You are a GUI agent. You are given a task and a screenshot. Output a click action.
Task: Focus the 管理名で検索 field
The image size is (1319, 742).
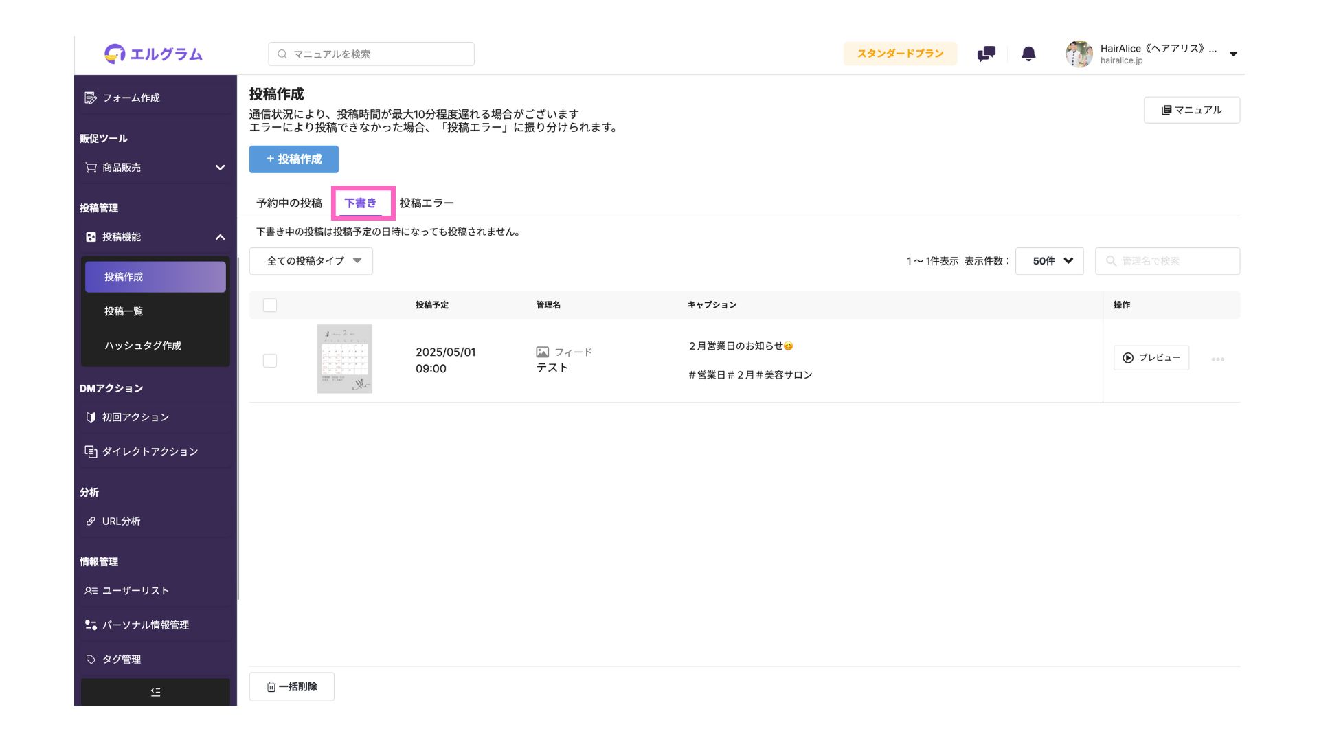click(1167, 261)
